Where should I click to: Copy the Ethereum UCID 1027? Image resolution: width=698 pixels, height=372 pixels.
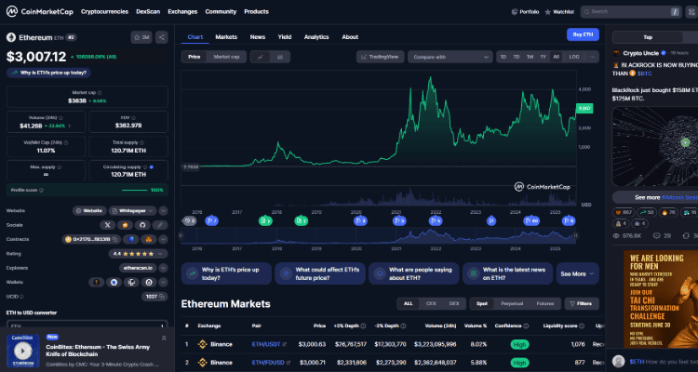coord(163,296)
